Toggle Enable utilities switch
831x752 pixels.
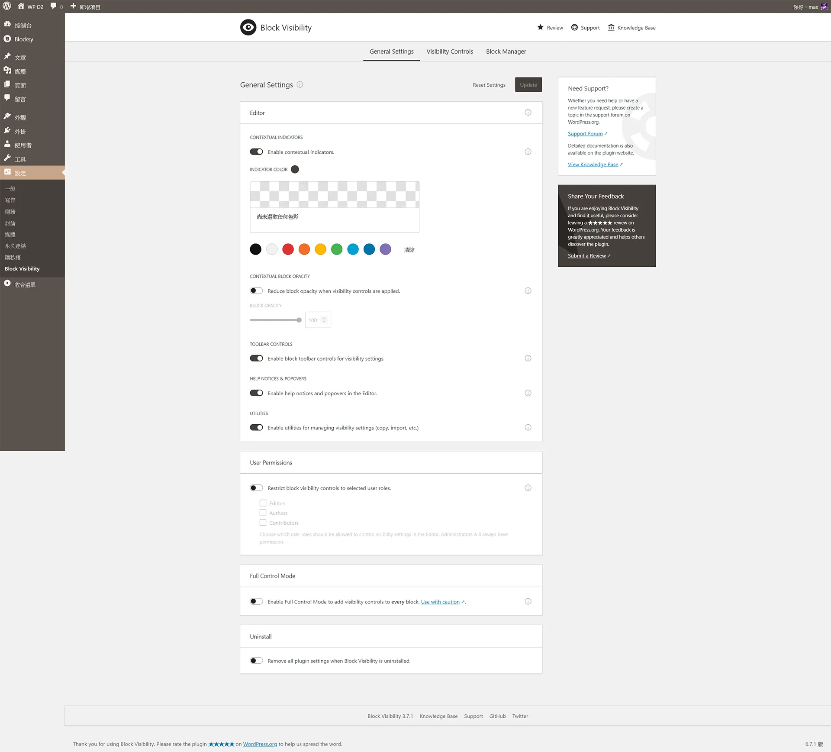coord(256,428)
